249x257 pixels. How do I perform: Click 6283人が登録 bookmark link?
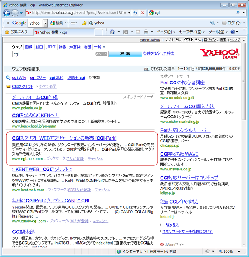click(79, 190)
